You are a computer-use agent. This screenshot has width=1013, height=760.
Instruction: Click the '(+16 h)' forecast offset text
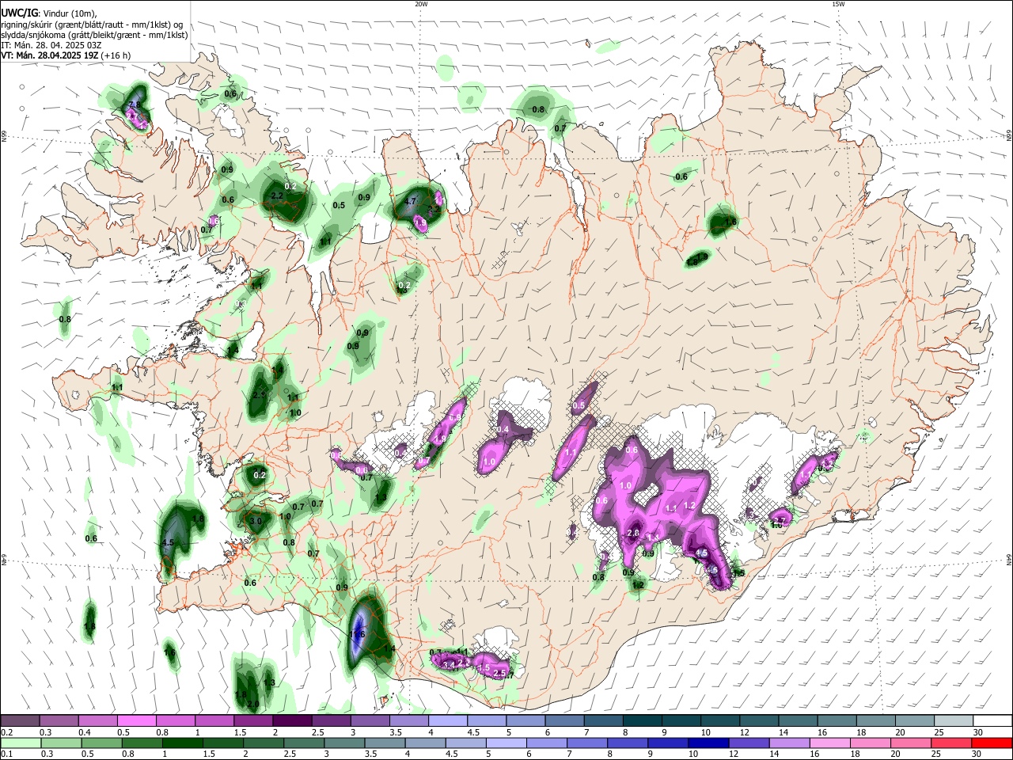[116, 56]
